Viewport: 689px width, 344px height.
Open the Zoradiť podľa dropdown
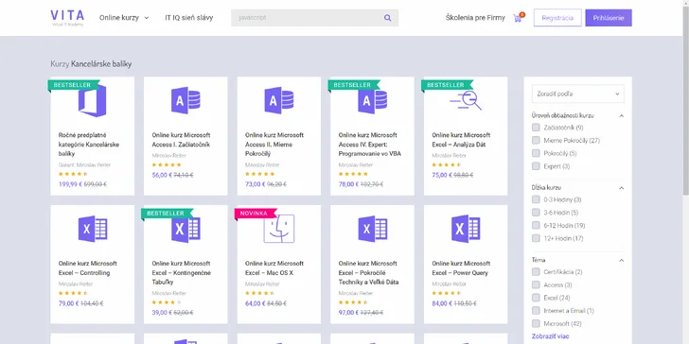[578, 94]
